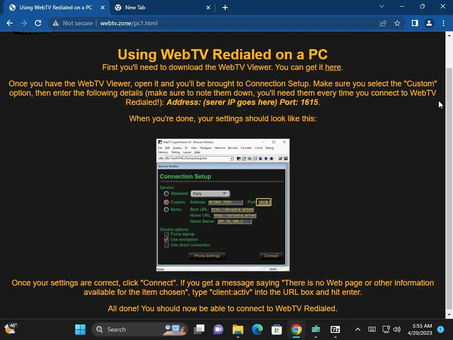This screenshot has height=340, width=453.
Task: Open Task View from the taskbar
Action: tap(199, 329)
